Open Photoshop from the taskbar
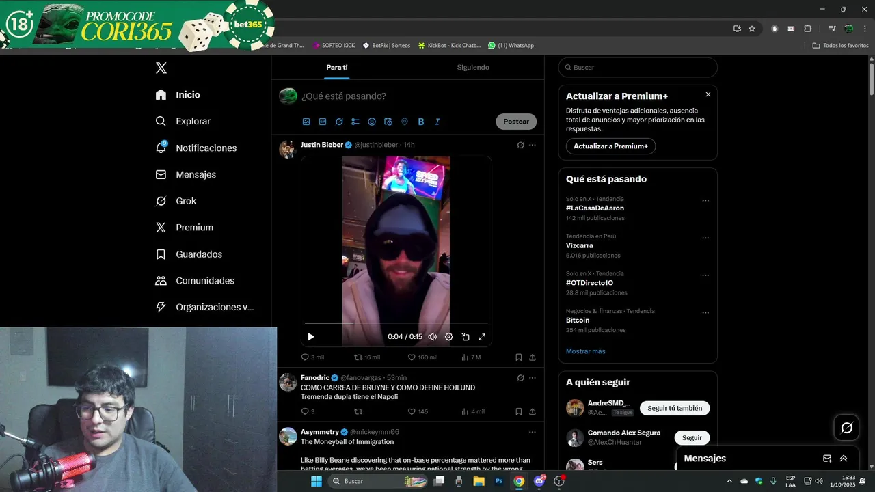The width and height of the screenshot is (875, 492). (499, 481)
